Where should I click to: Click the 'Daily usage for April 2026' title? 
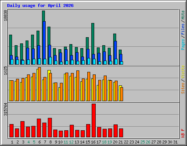[x=40, y=5]
